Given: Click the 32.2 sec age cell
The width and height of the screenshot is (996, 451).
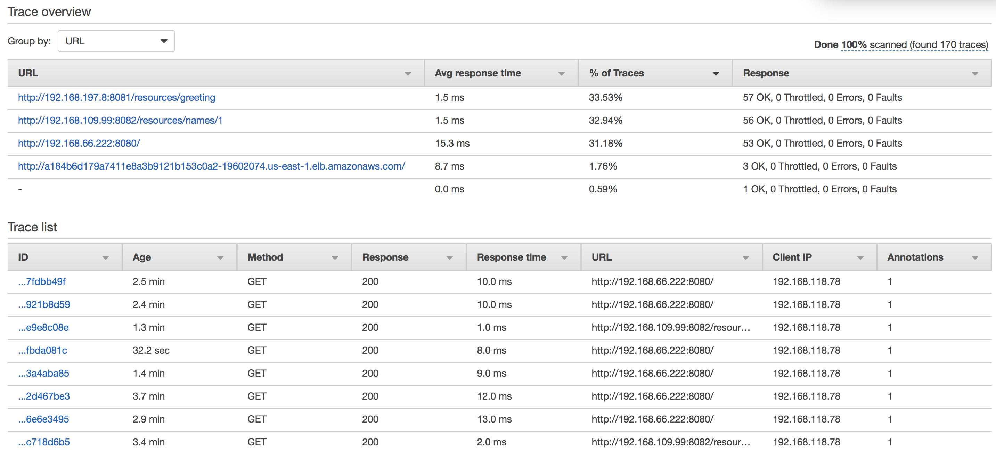Looking at the screenshot, I should point(151,350).
